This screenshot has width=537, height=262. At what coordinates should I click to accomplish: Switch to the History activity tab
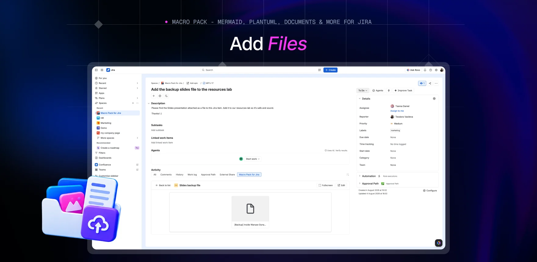pos(179,175)
